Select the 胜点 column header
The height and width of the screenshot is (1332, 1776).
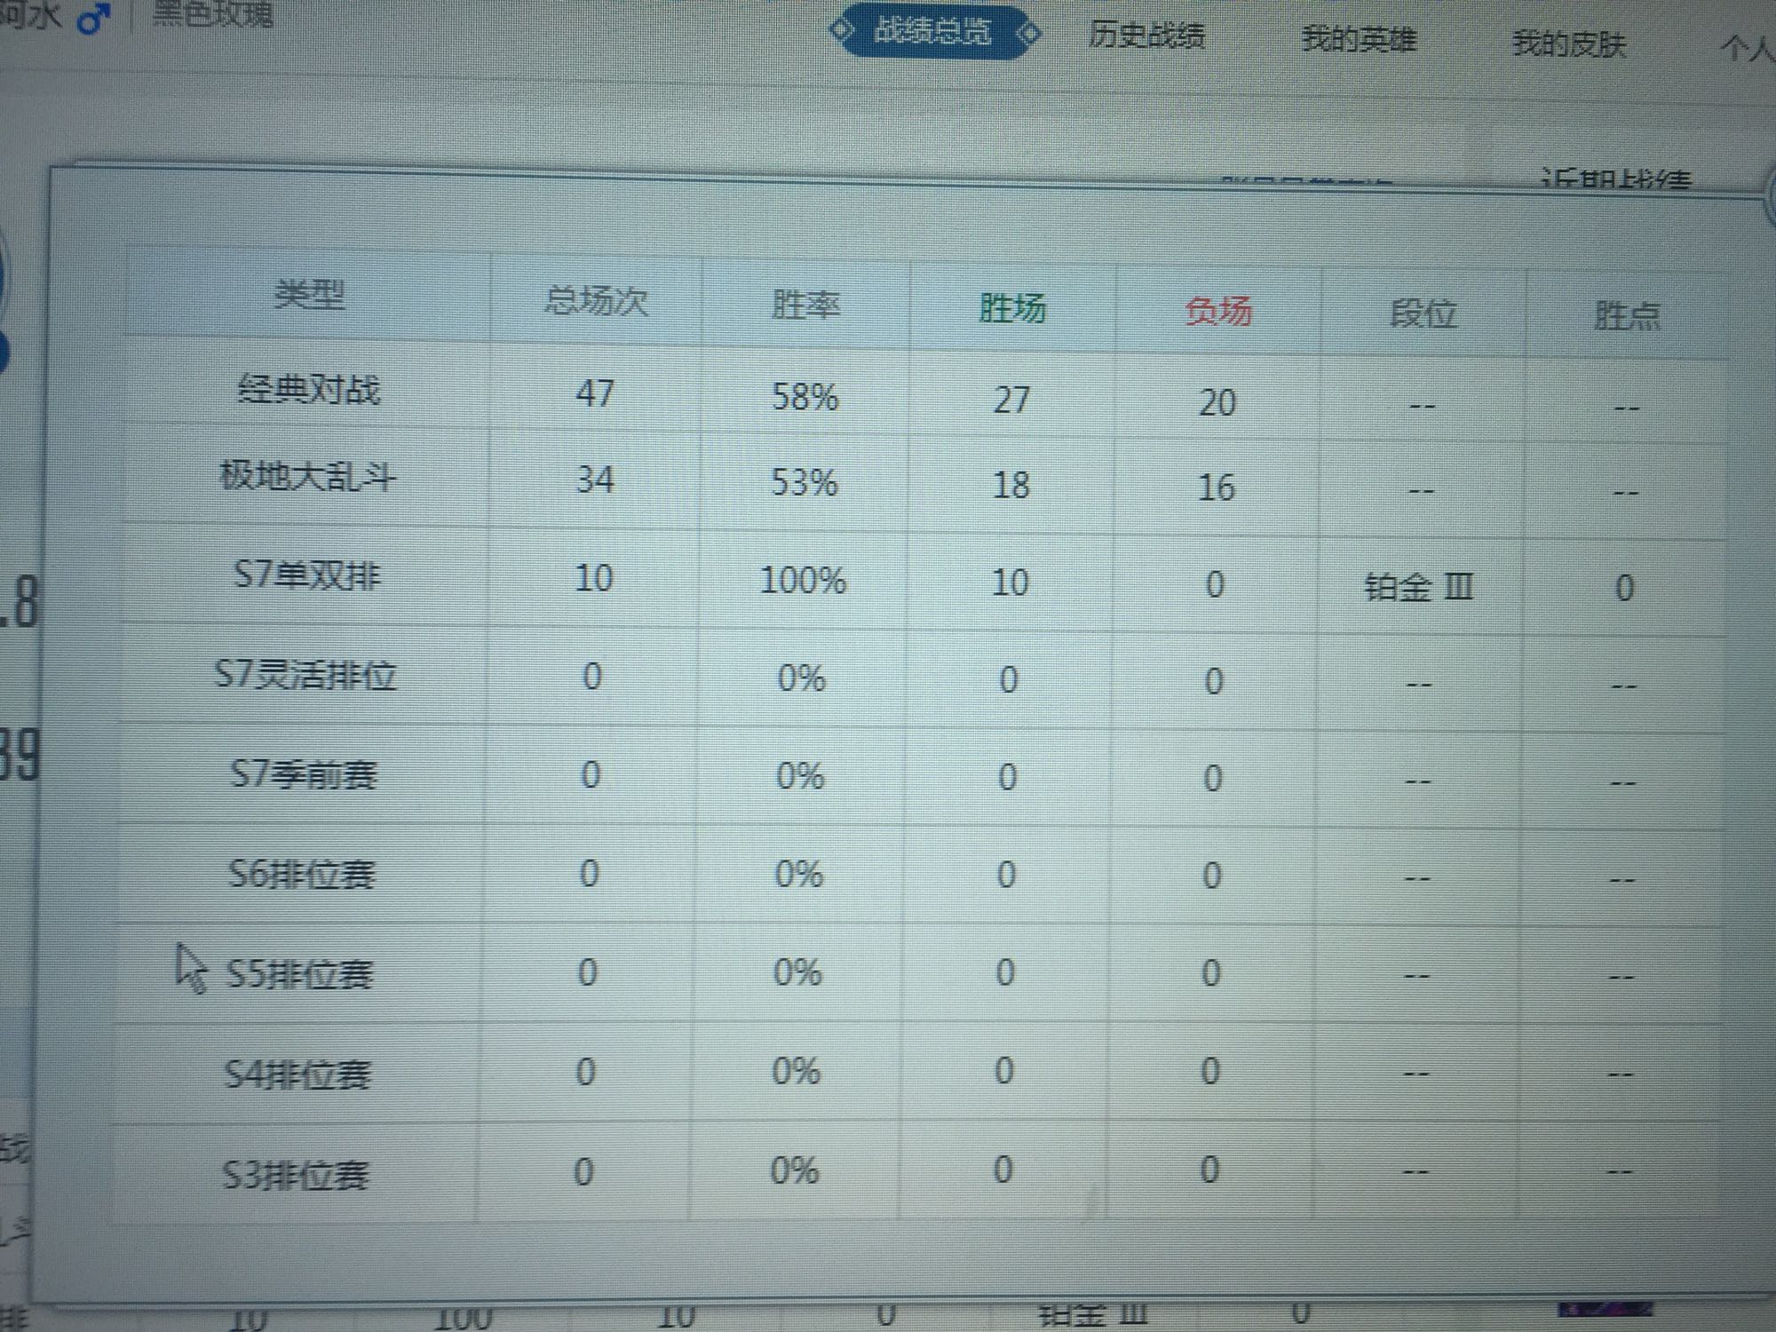1627,316
